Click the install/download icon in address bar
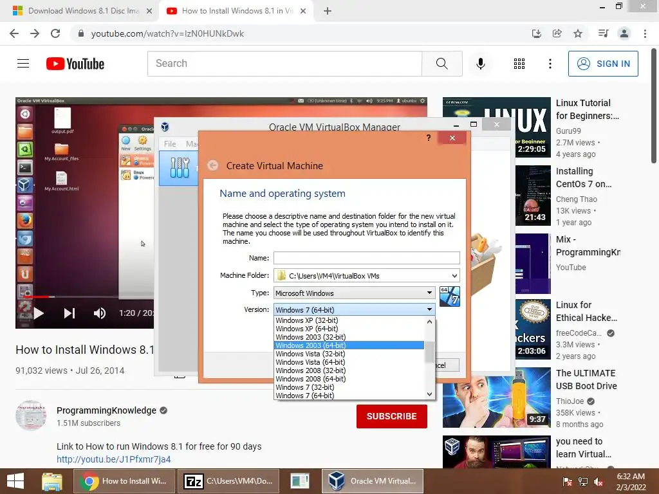Image resolution: width=659 pixels, height=494 pixels. point(537,33)
